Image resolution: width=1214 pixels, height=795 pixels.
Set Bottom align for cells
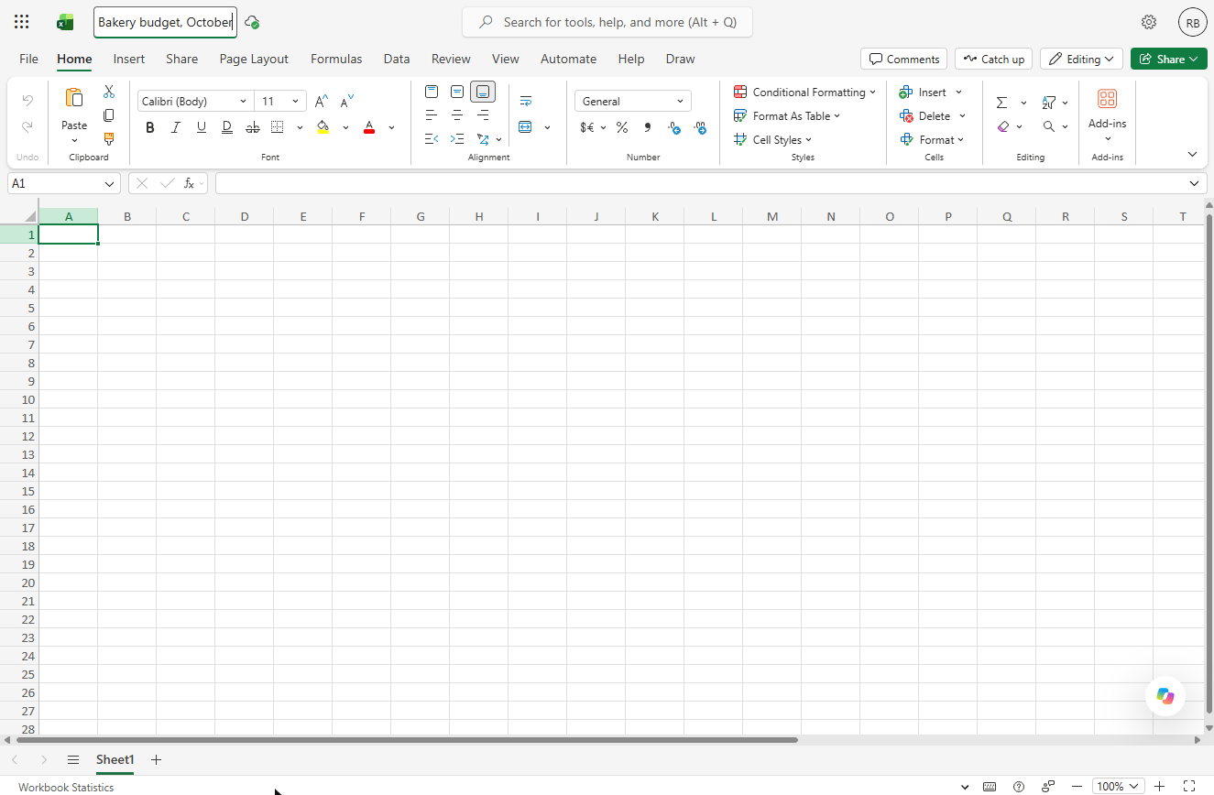(x=483, y=92)
